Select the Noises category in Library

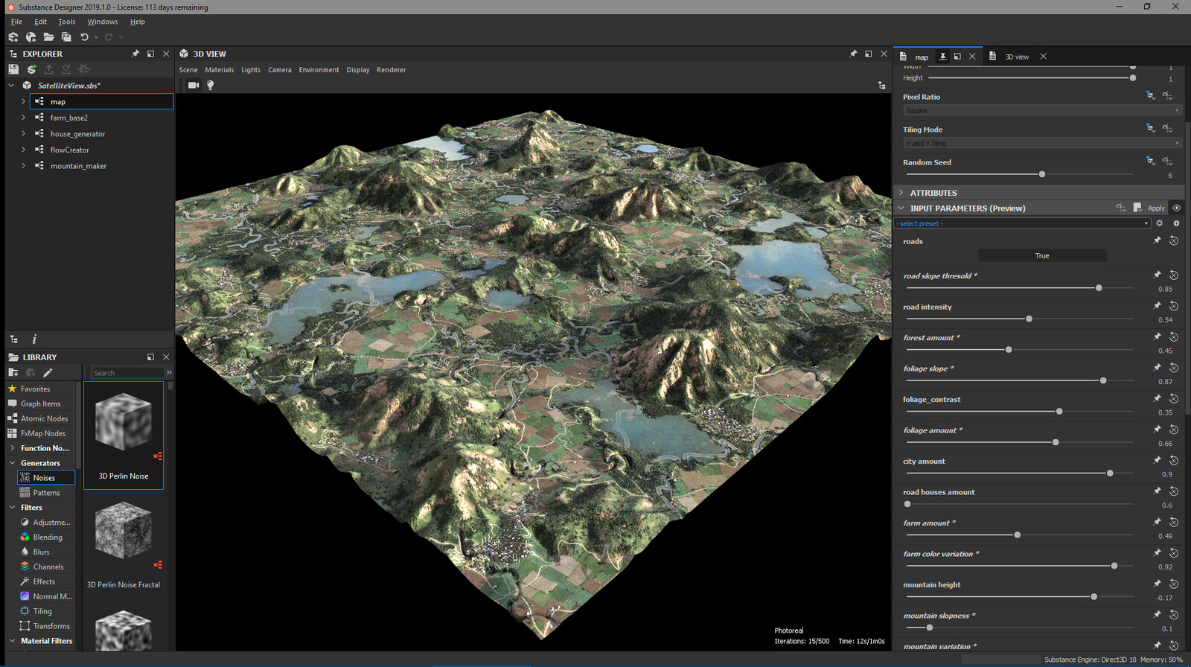[x=46, y=478]
